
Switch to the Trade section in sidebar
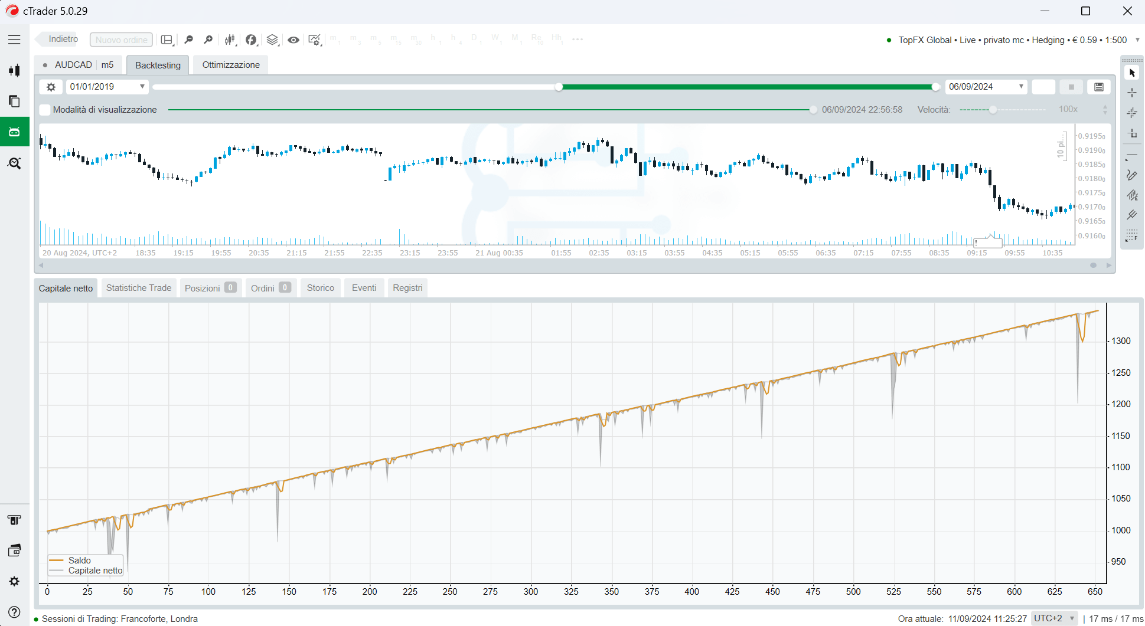click(x=14, y=71)
